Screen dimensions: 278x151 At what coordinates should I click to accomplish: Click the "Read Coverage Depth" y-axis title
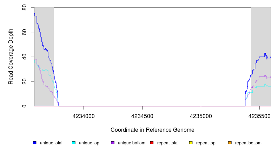tap(11, 57)
